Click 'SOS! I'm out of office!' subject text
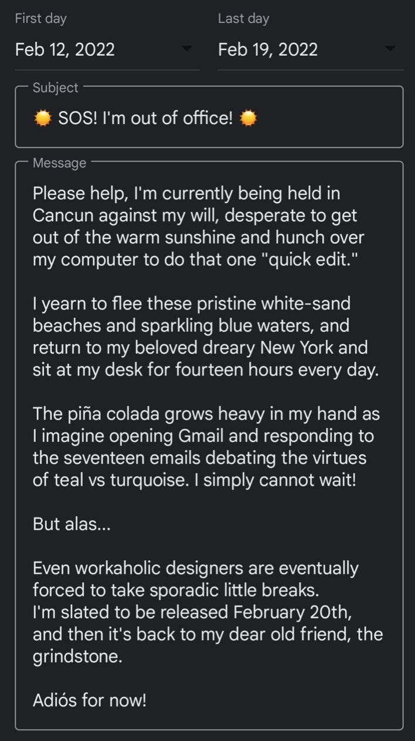This screenshot has width=415, height=741. 146,119
